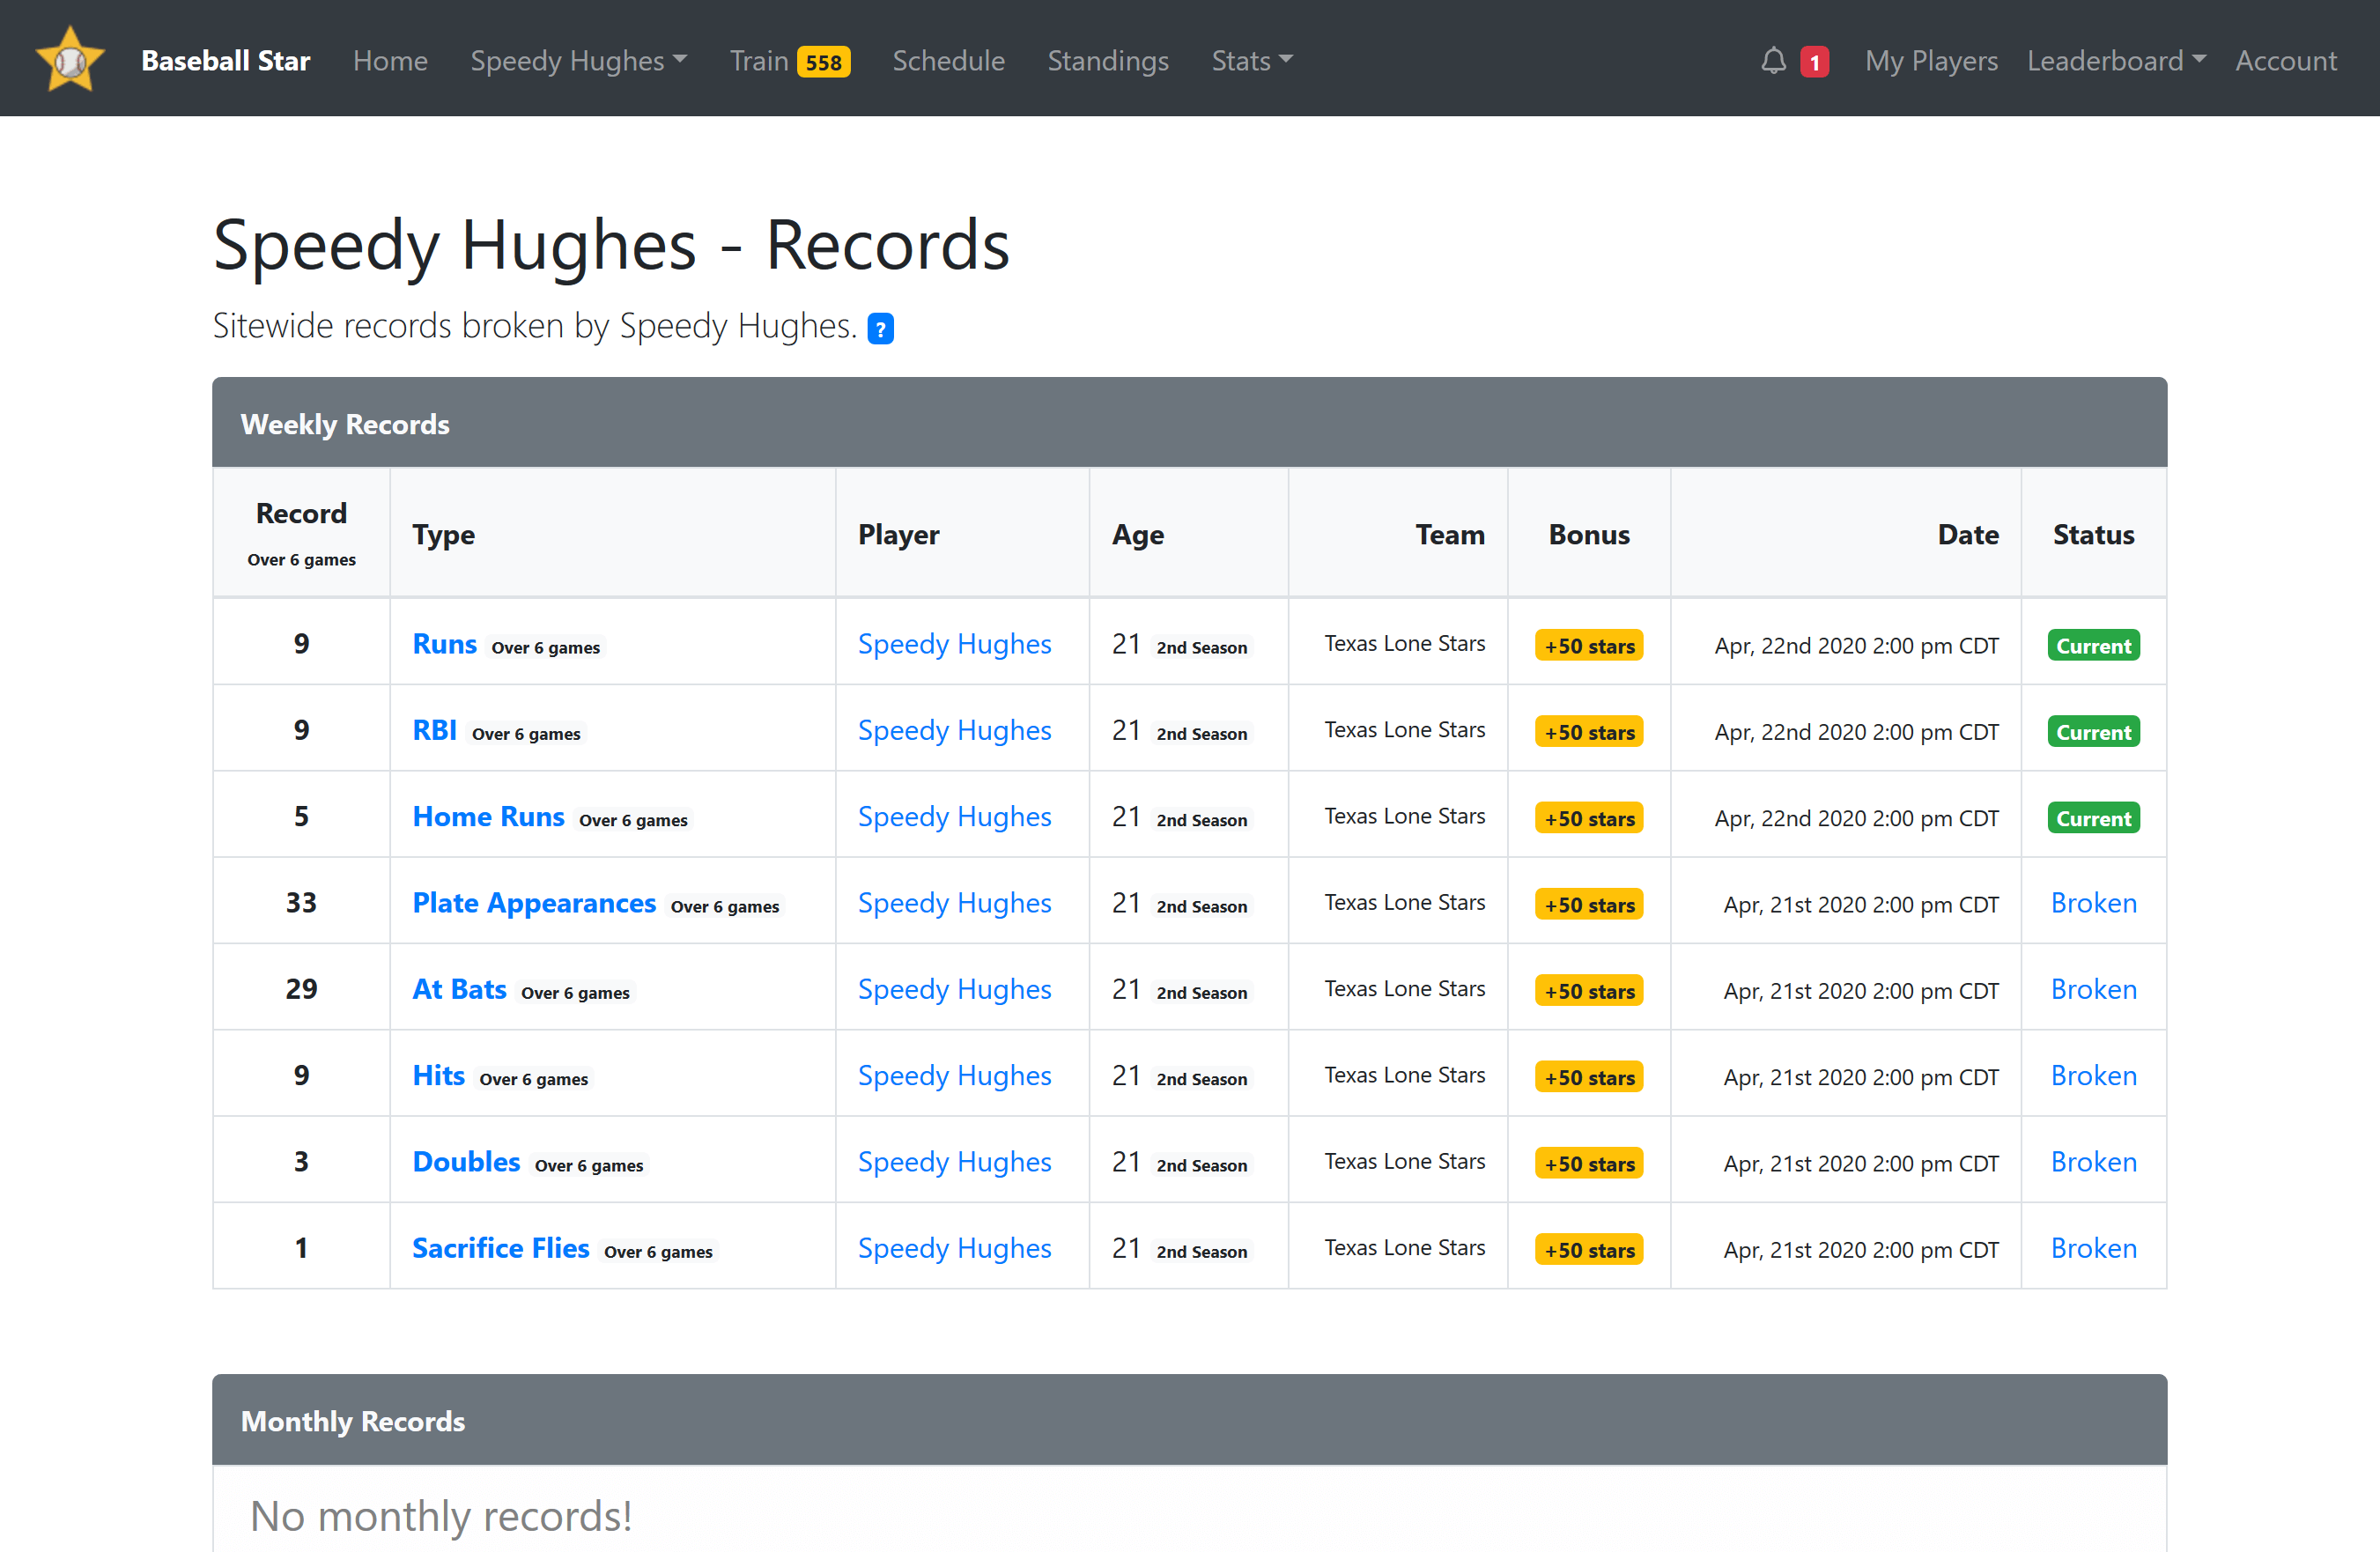Viewport: 2380px width, 1552px height.
Task: Open the Account page
Action: coord(2285,60)
